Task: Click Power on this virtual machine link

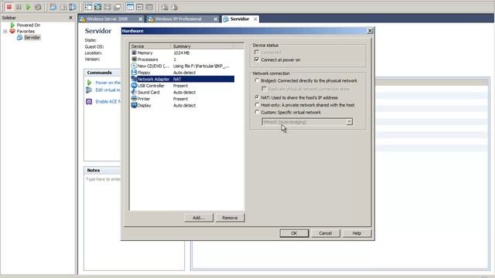Action: 108,83
